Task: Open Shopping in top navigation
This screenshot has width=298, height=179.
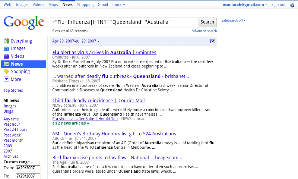Action: (85, 4)
